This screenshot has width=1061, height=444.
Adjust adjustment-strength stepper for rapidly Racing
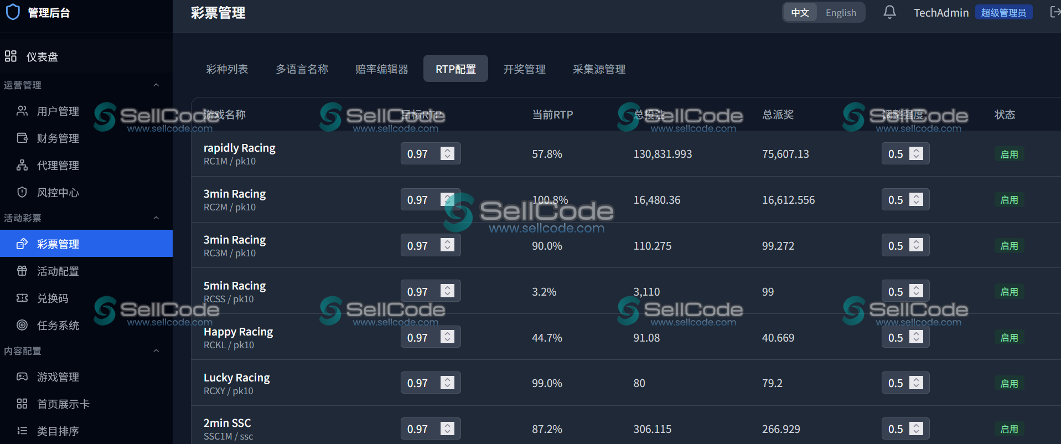pyautogui.click(x=917, y=153)
